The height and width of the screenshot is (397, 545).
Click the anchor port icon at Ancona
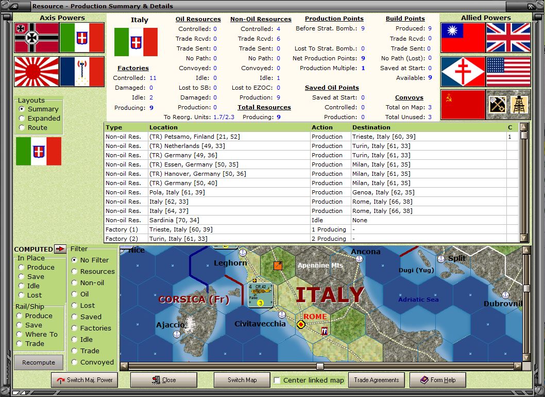click(x=360, y=259)
